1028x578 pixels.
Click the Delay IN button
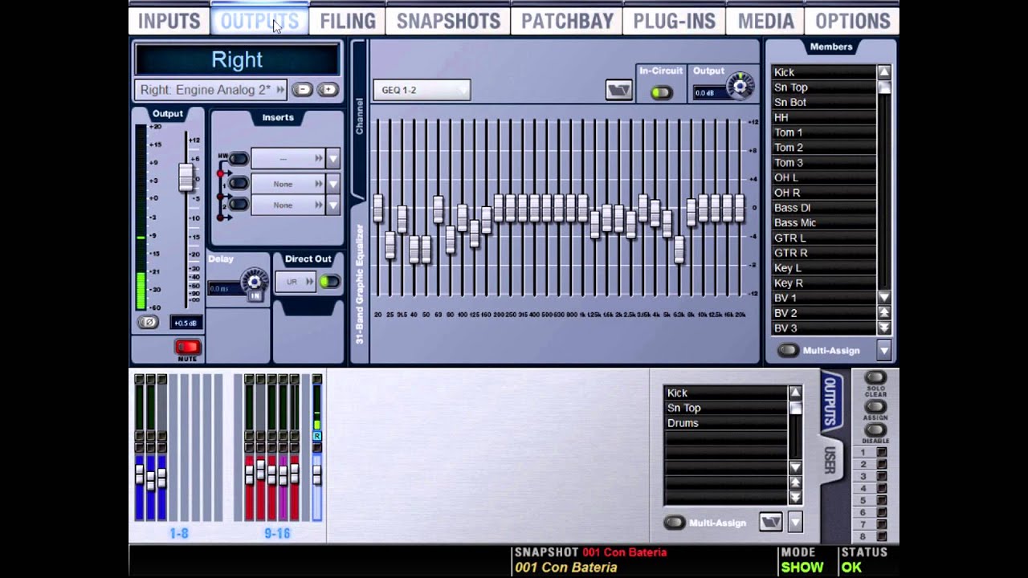255,295
